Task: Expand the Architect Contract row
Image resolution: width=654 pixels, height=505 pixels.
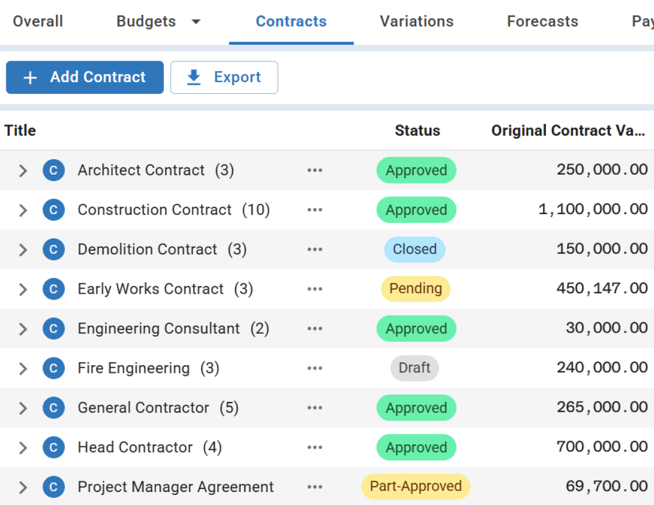Action: point(22,170)
